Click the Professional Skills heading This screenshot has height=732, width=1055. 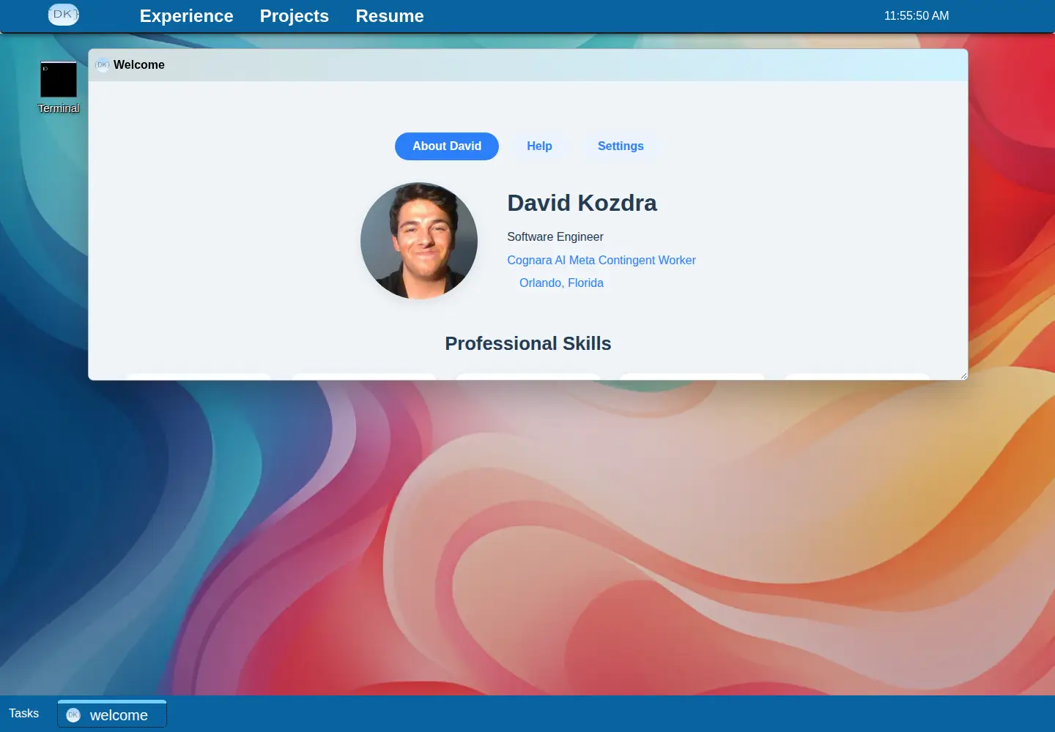point(528,343)
